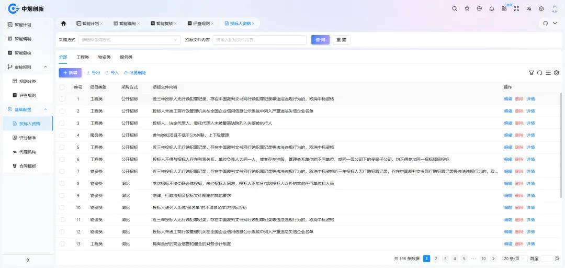This screenshot has width=565, height=268.
Task: Click the 新增 button
Action: click(x=70, y=73)
